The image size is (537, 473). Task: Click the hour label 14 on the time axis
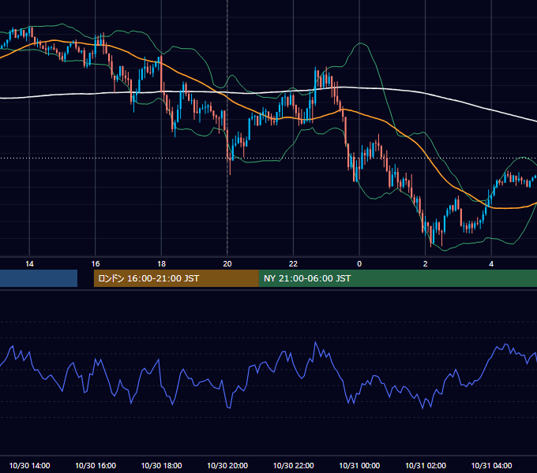coord(29,264)
